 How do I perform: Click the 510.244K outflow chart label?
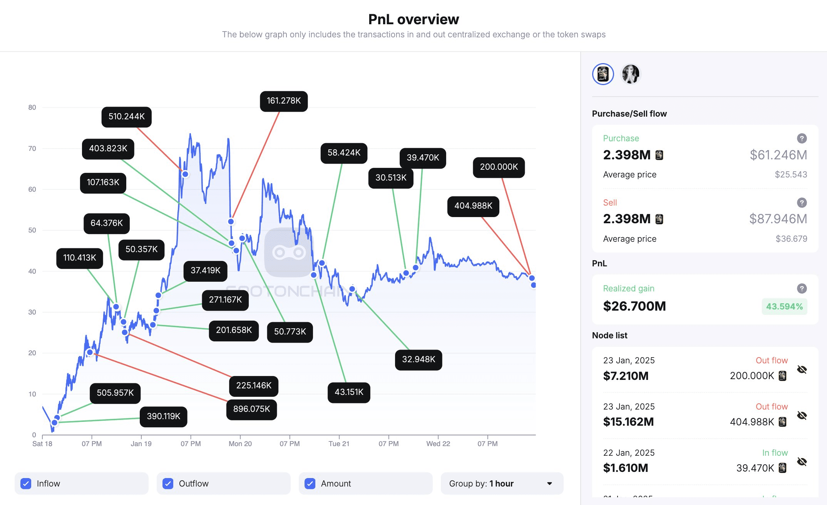point(126,117)
